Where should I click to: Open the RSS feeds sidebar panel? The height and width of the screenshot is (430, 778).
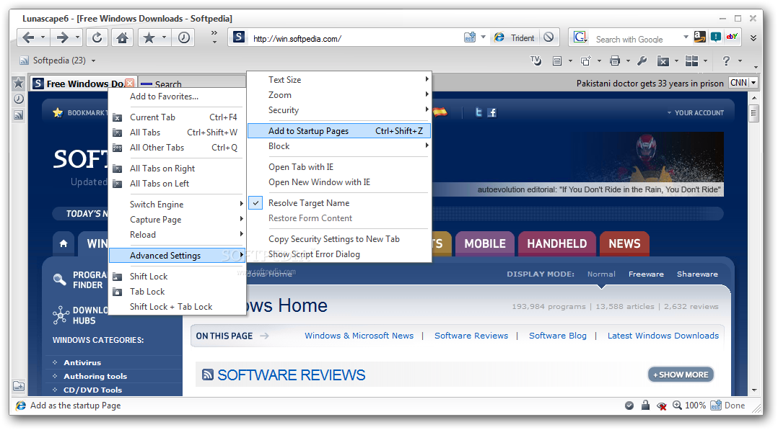point(18,115)
